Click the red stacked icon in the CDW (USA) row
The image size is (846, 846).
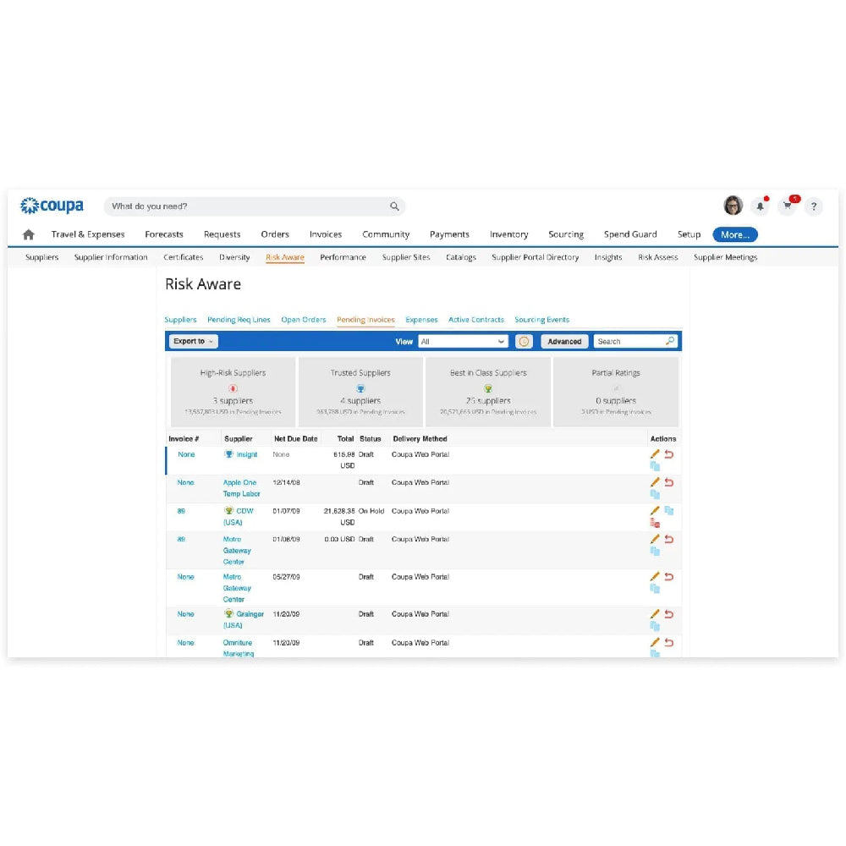coord(655,523)
